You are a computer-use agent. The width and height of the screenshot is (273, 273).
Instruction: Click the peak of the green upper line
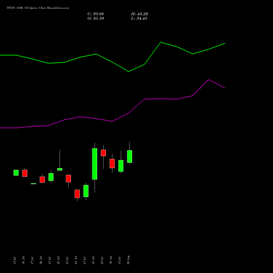click(161, 43)
